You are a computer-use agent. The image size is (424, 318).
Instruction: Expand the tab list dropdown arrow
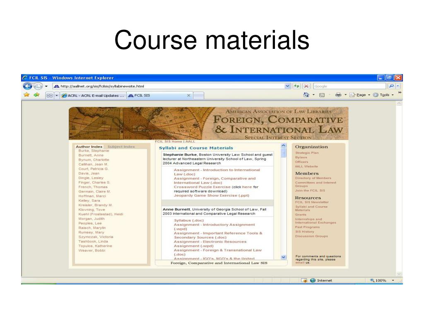click(56, 96)
